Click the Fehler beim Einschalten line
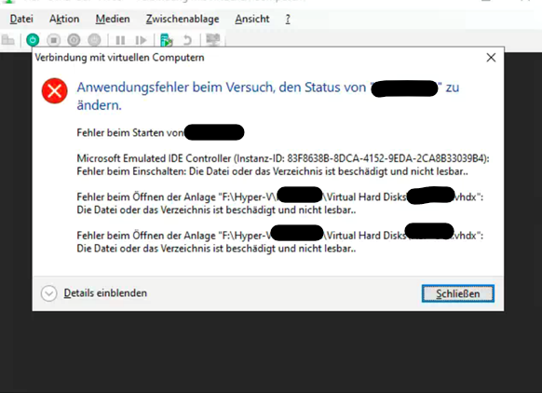542x393 pixels. [272, 171]
